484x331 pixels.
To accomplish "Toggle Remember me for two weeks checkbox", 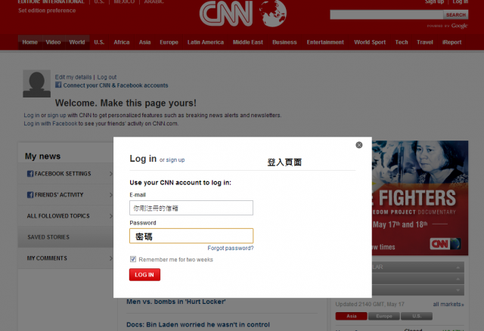I will pos(133,259).
